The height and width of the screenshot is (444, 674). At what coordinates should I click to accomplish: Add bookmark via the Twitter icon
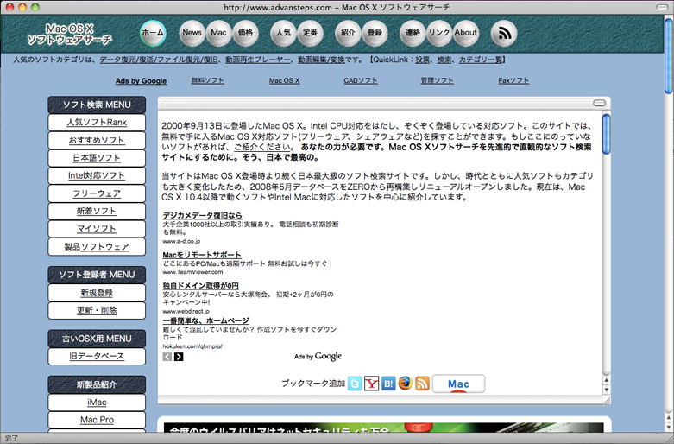pyautogui.click(x=355, y=384)
